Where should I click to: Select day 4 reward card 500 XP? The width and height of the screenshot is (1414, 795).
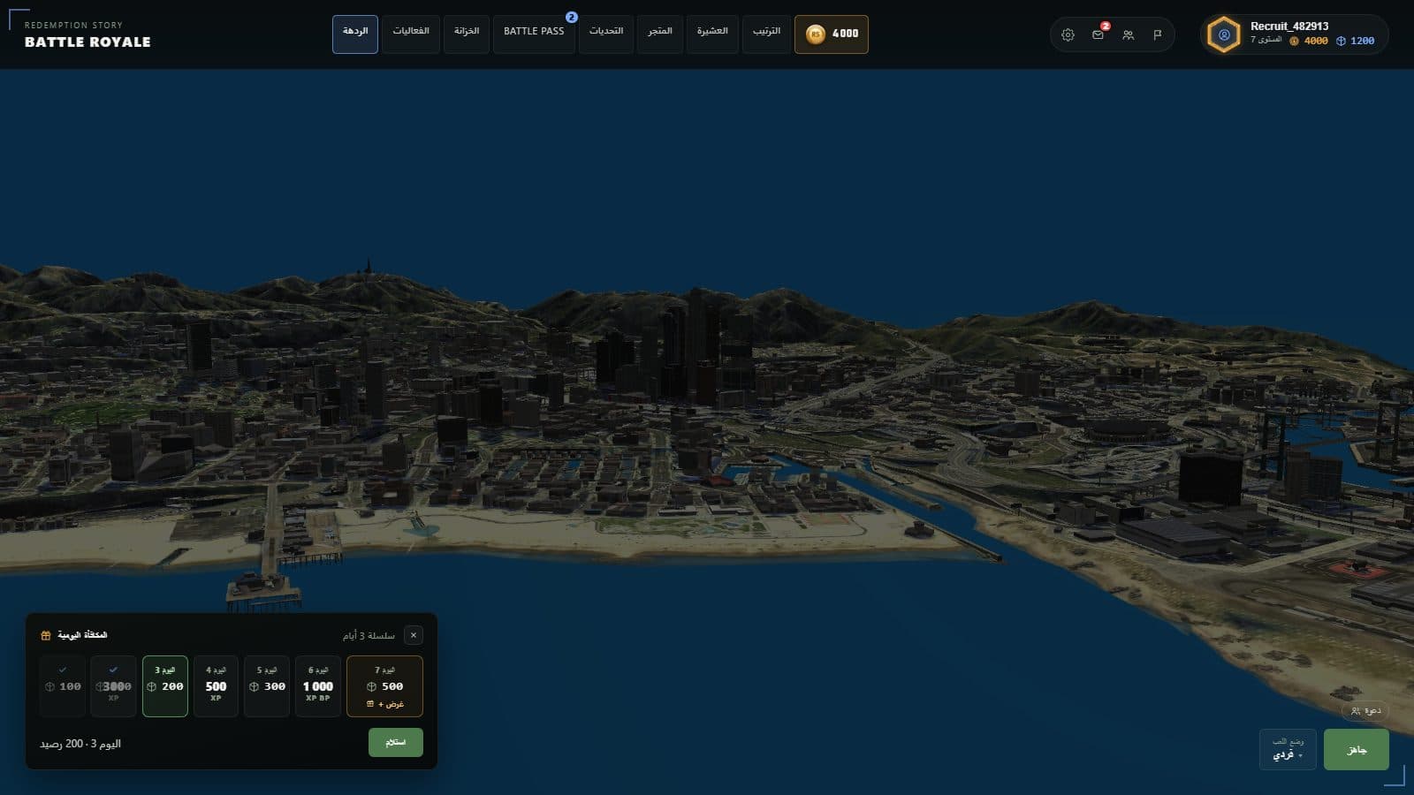click(216, 686)
